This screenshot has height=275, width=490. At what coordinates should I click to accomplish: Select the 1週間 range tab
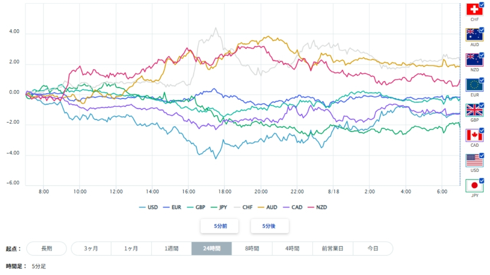(171, 249)
